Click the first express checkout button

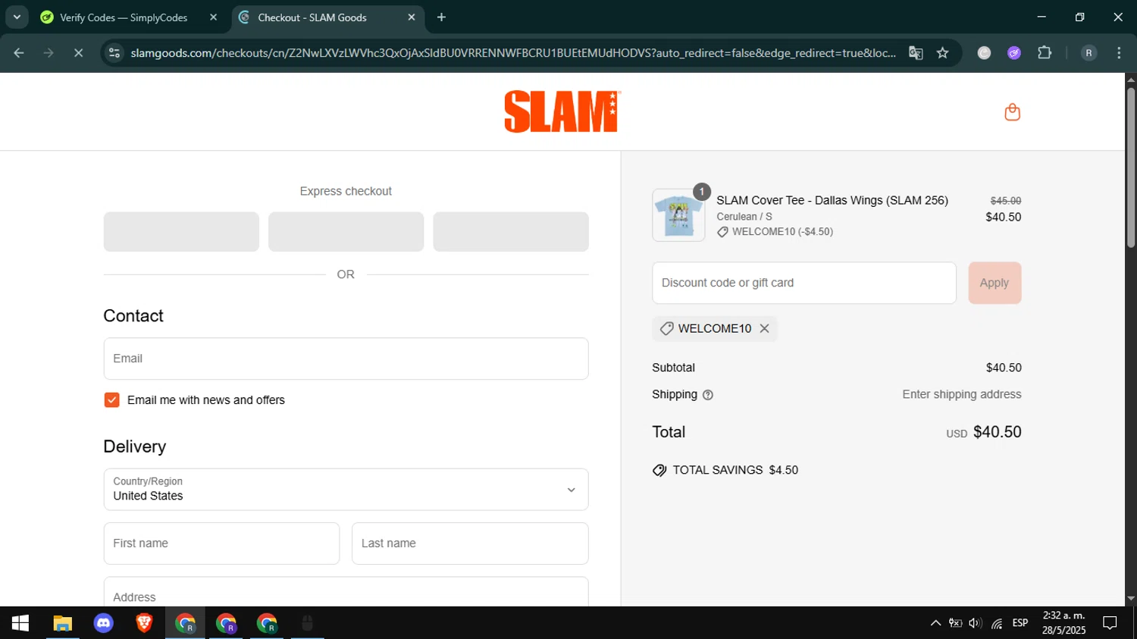pos(181,232)
